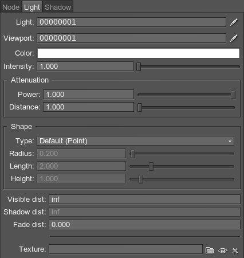Click the pencil icon beside Light field
The height and width of the screenshot is (258, 244).
click(x=234, y=22)
